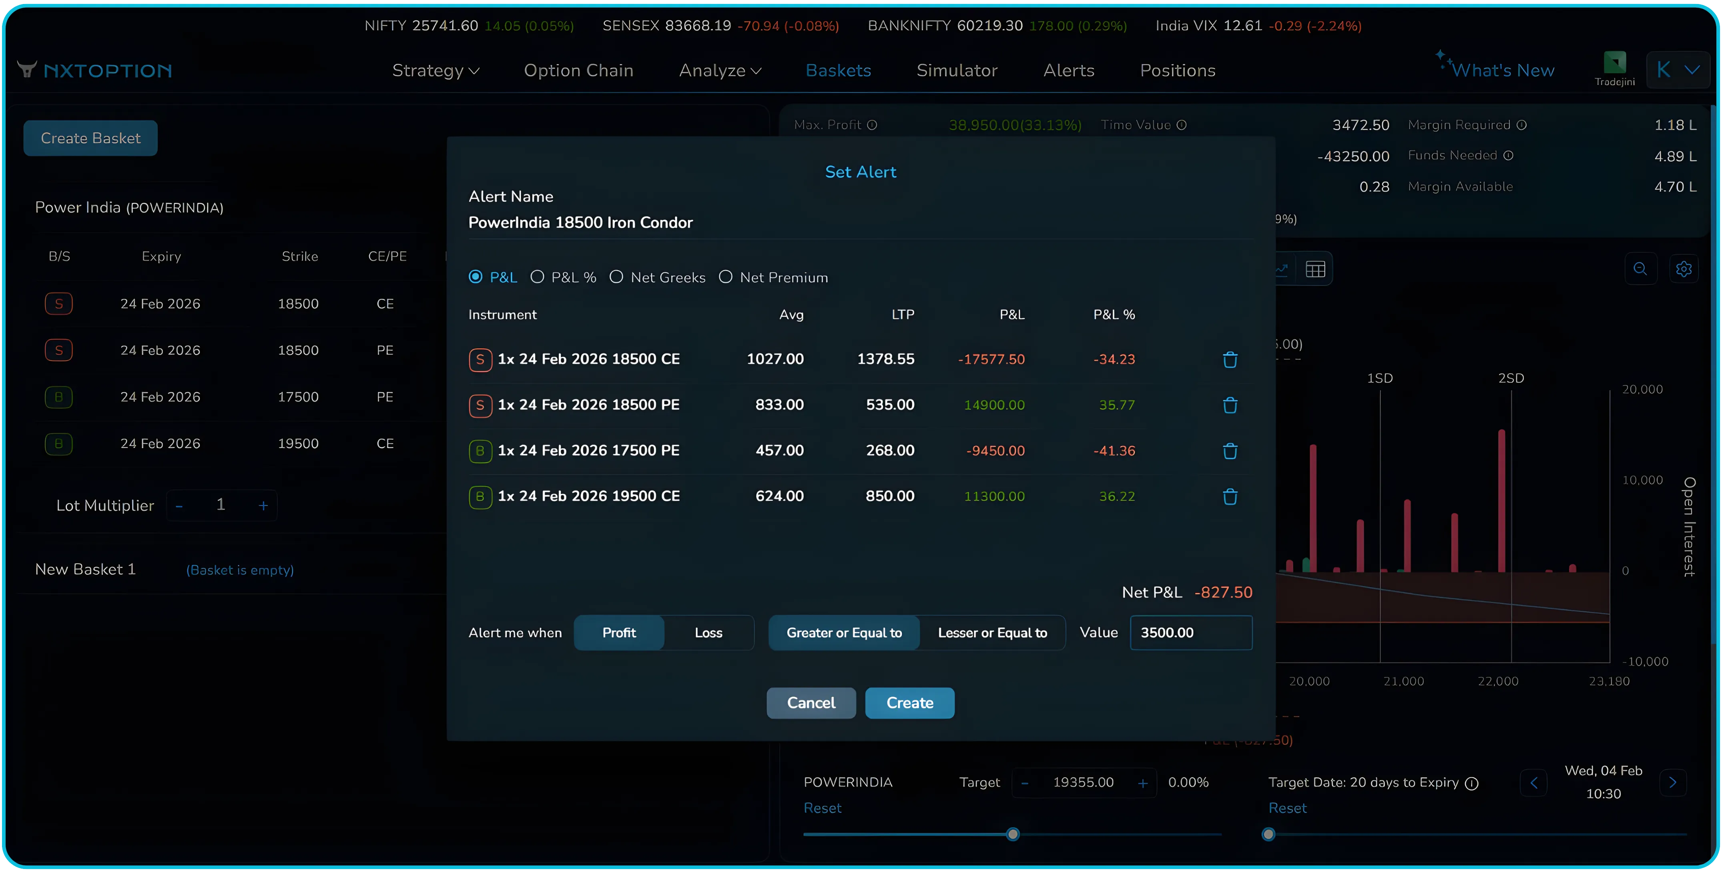Click the Value field showing 3500.00

coord(1190,632)
